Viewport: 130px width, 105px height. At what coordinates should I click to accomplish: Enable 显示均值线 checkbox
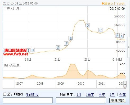point(5,94)
